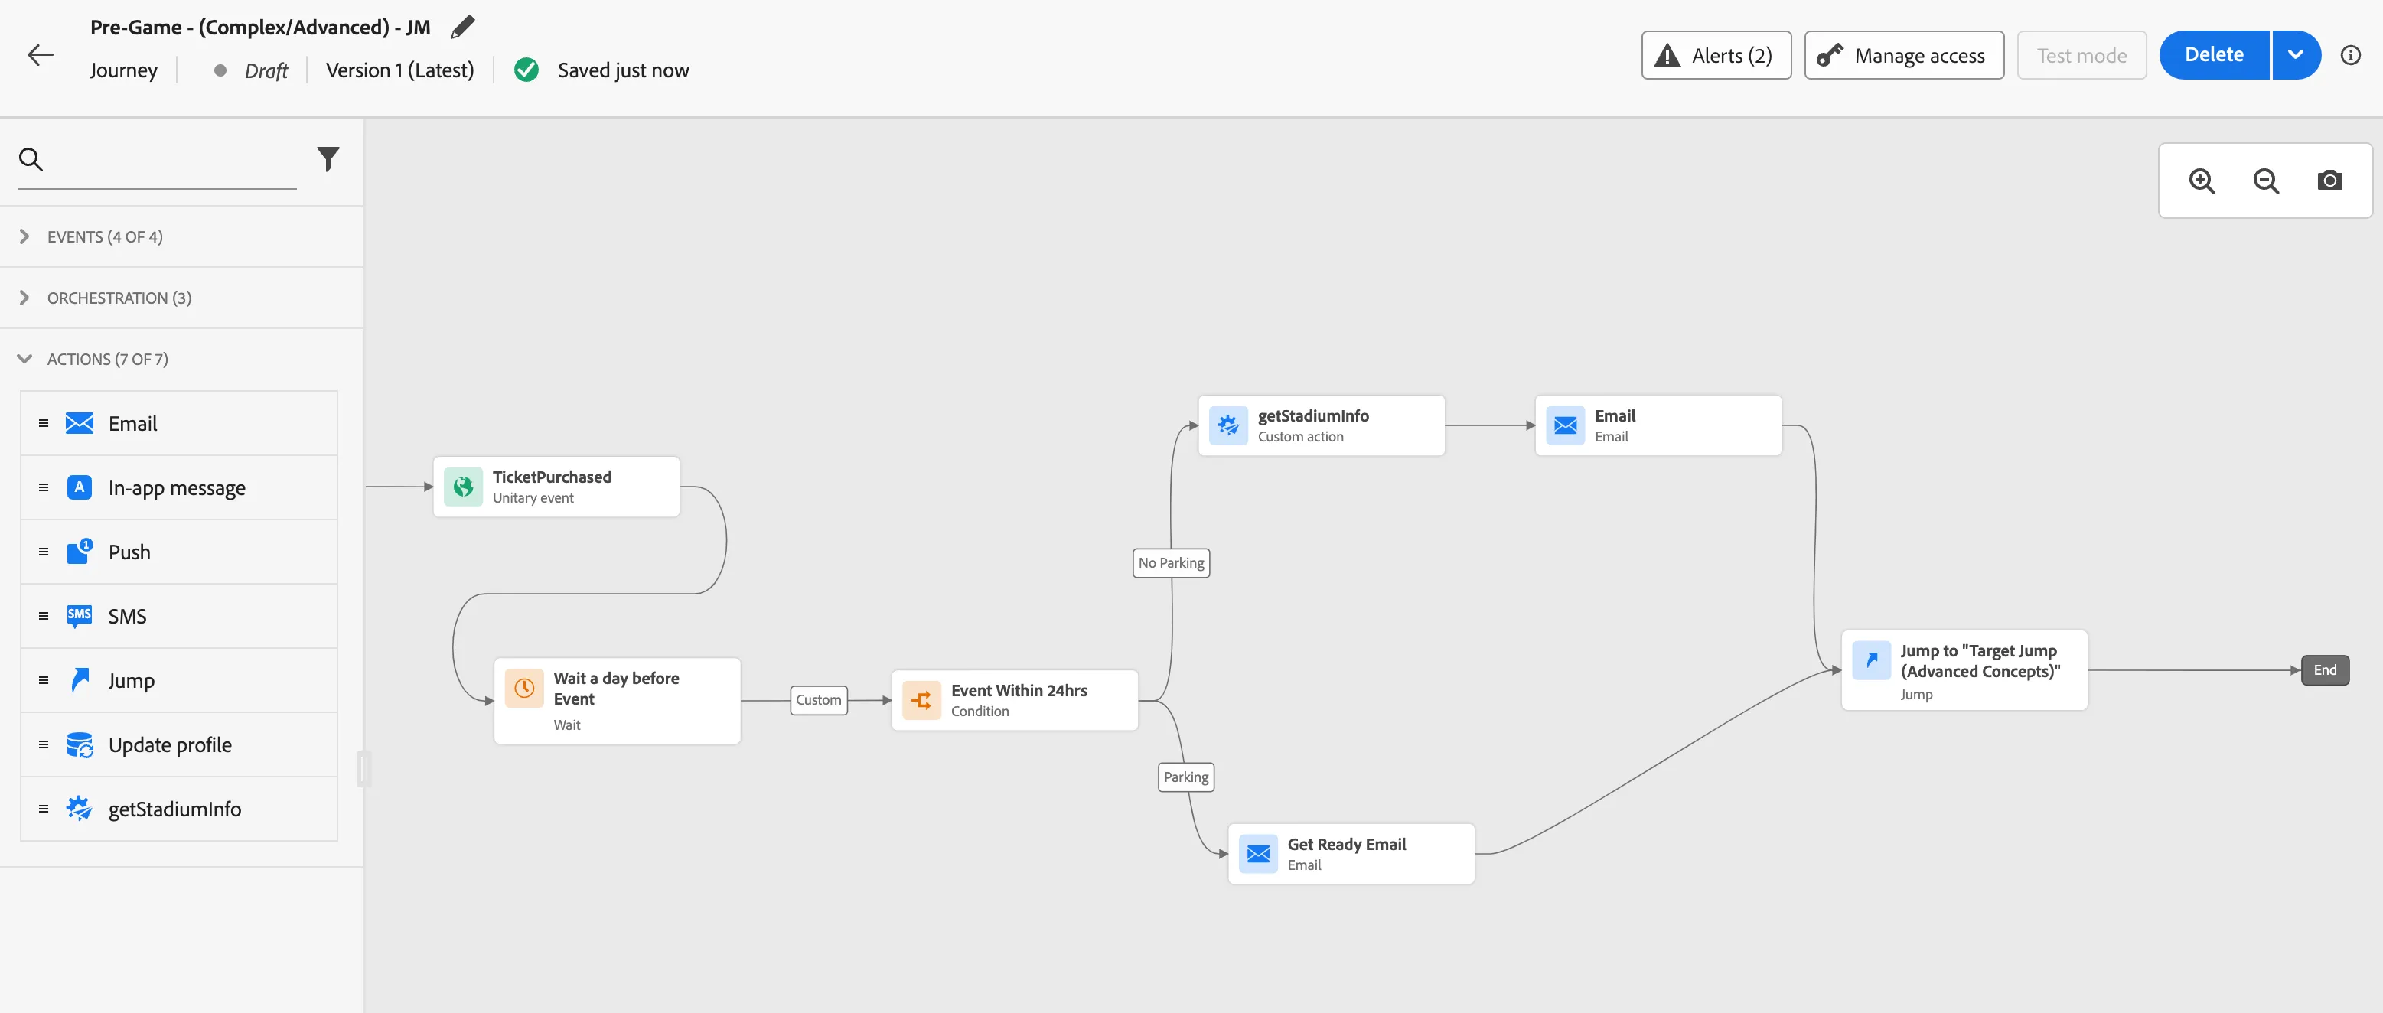Click the blue Delete button
The image size is (2383, 1013).
pos(2214,56)
